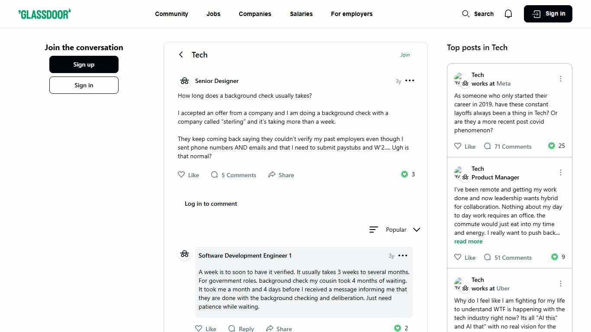Click the Glassdoor logo
The image size is (591, 332).
(45, 14)
